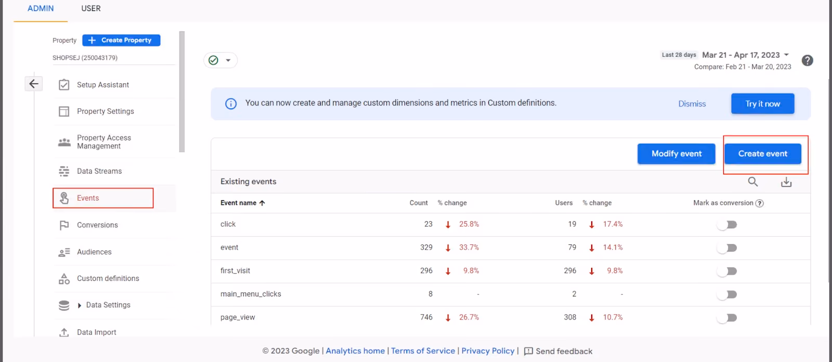832x362 pixels.
Task: Click the sidebar vertical scrollbar
Action: 181,92
